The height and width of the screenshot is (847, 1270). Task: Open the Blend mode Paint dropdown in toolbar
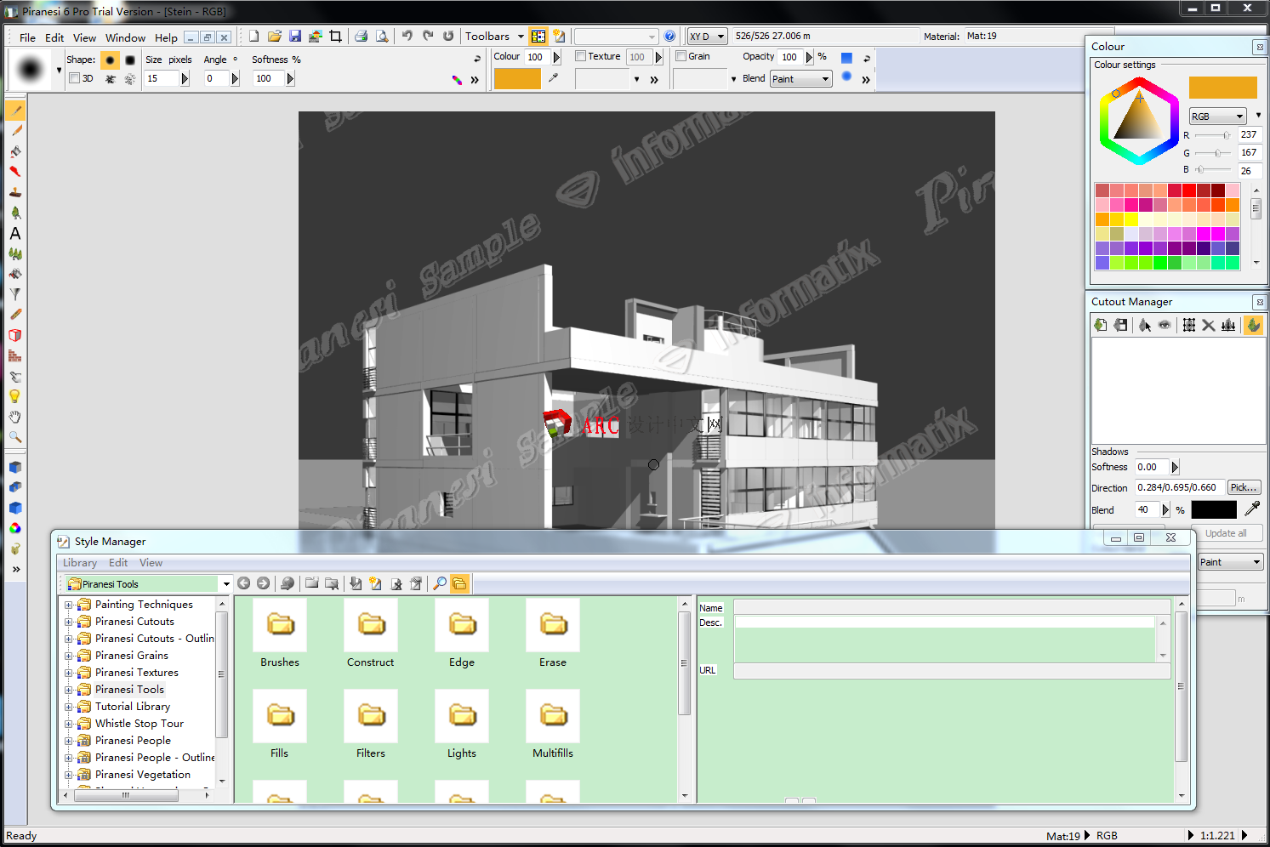[801, 79]
